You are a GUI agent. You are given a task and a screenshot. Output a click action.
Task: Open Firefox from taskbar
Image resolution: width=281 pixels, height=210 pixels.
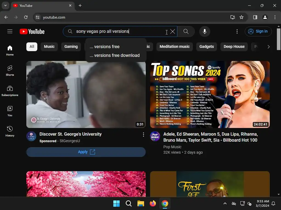153,203
